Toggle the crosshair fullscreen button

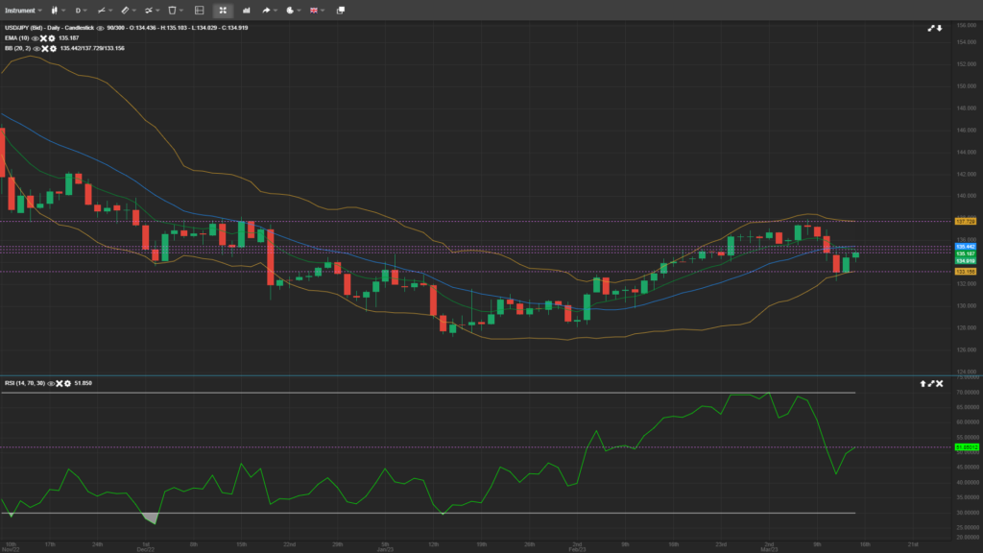(x=223, y=10)
